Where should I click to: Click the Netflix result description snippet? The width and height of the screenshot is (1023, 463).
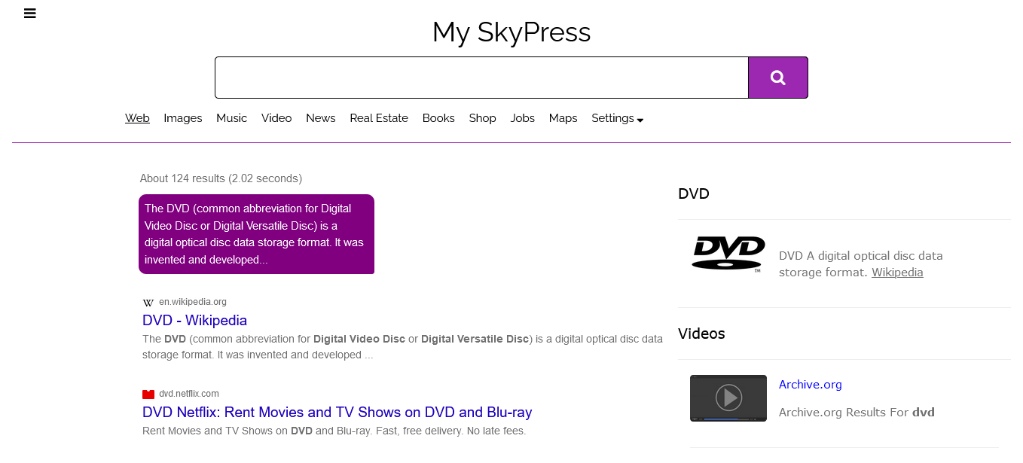(x=334, y=431)
